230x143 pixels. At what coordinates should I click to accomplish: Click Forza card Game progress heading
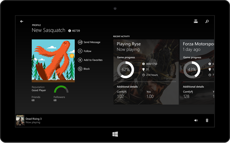point(192,57)
